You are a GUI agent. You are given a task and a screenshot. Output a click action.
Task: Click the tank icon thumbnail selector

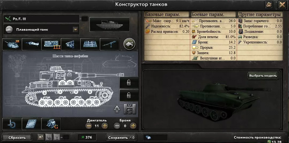(x=110, y=24)
